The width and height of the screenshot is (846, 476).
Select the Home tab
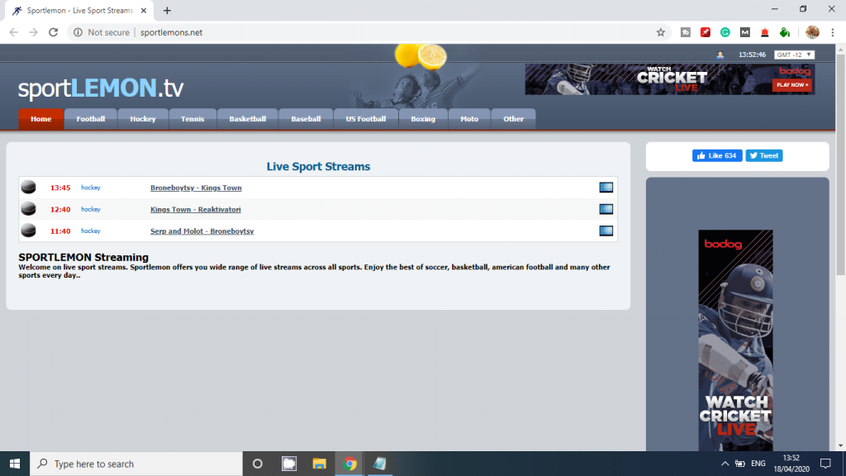[x=41, y=119]
